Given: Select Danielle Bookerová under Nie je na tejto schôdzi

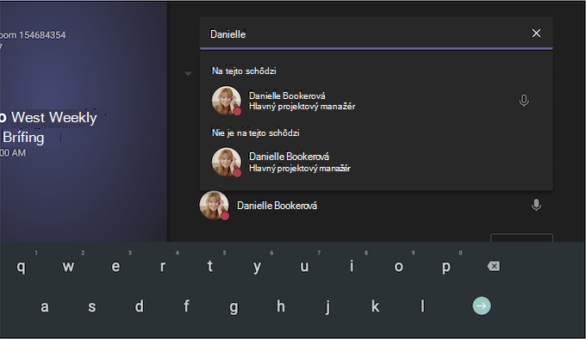Looking at the screenshot, I should (376, 163).
